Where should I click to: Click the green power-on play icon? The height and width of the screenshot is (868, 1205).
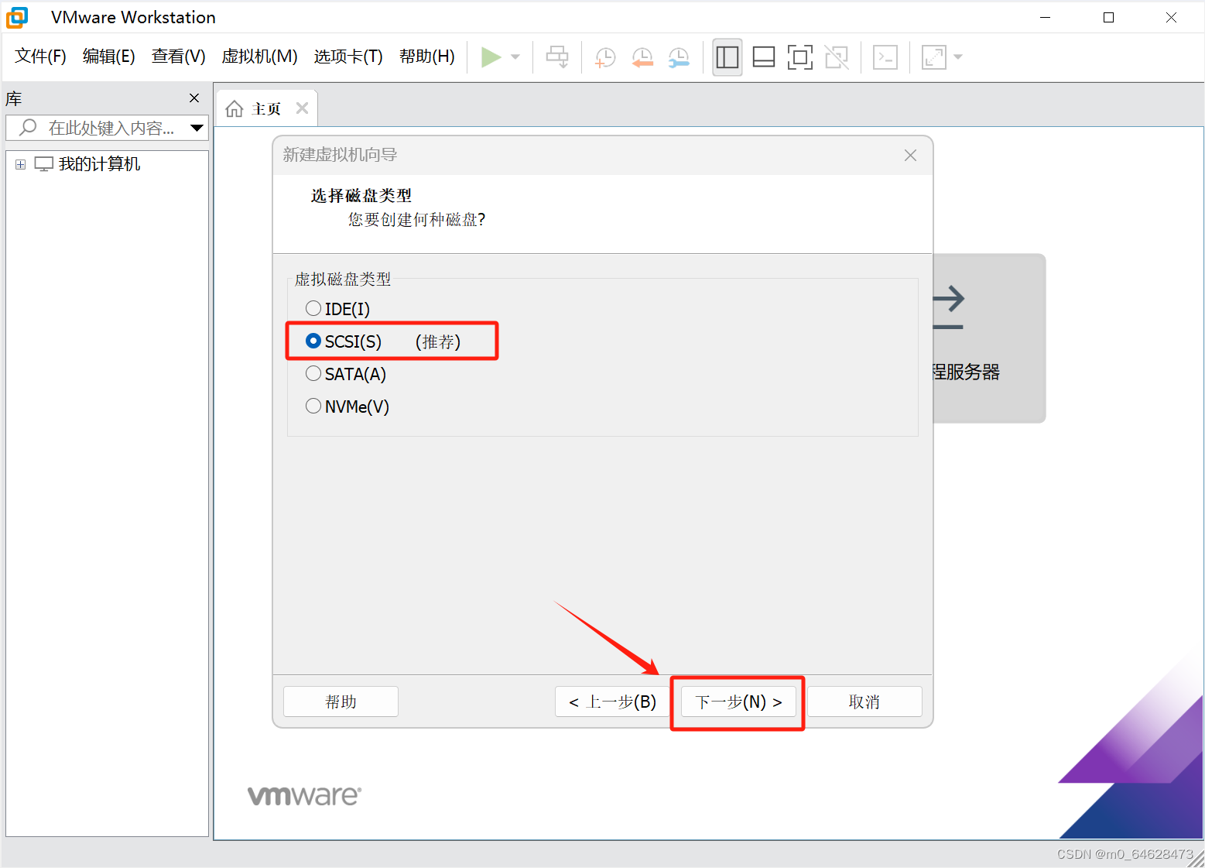[x=491, y=57]
